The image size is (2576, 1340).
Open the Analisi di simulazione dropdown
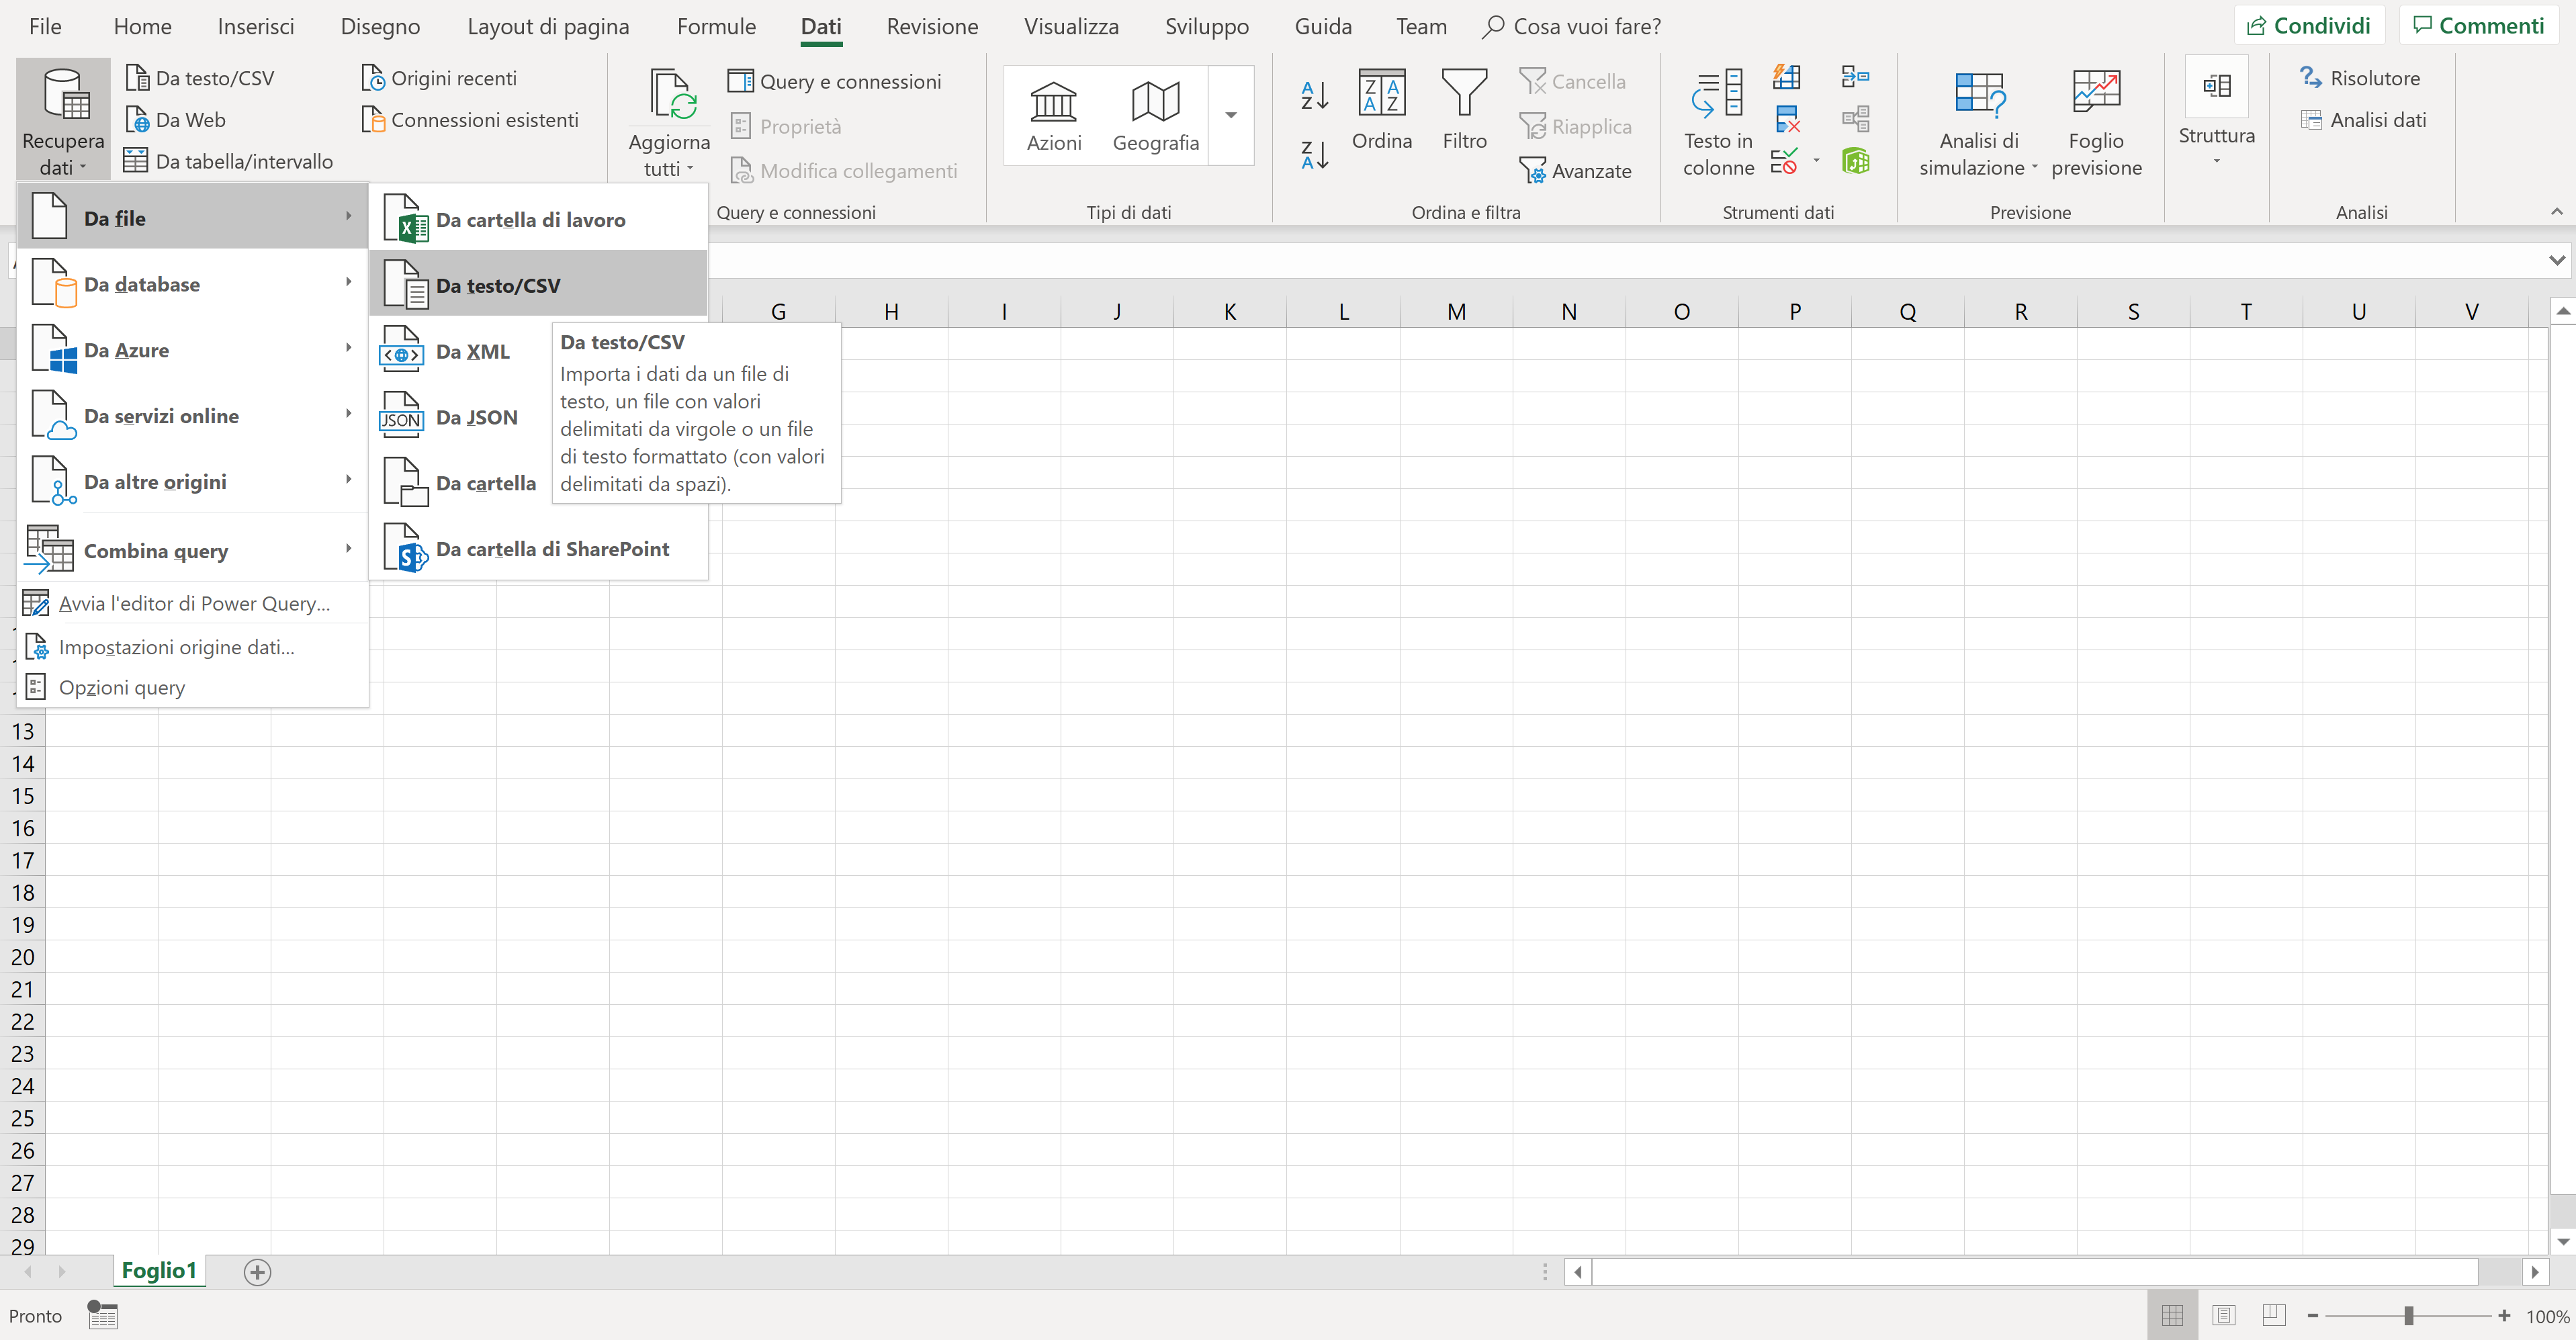(x=1978, y=123)
